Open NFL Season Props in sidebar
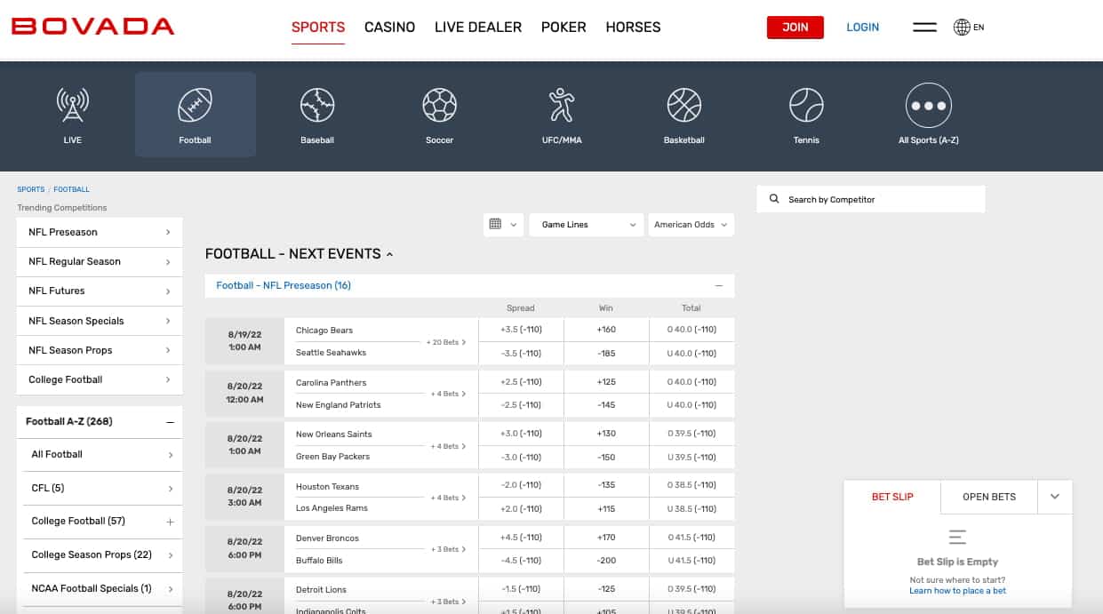Viewport: 1103px width, 614px height. 100,350
